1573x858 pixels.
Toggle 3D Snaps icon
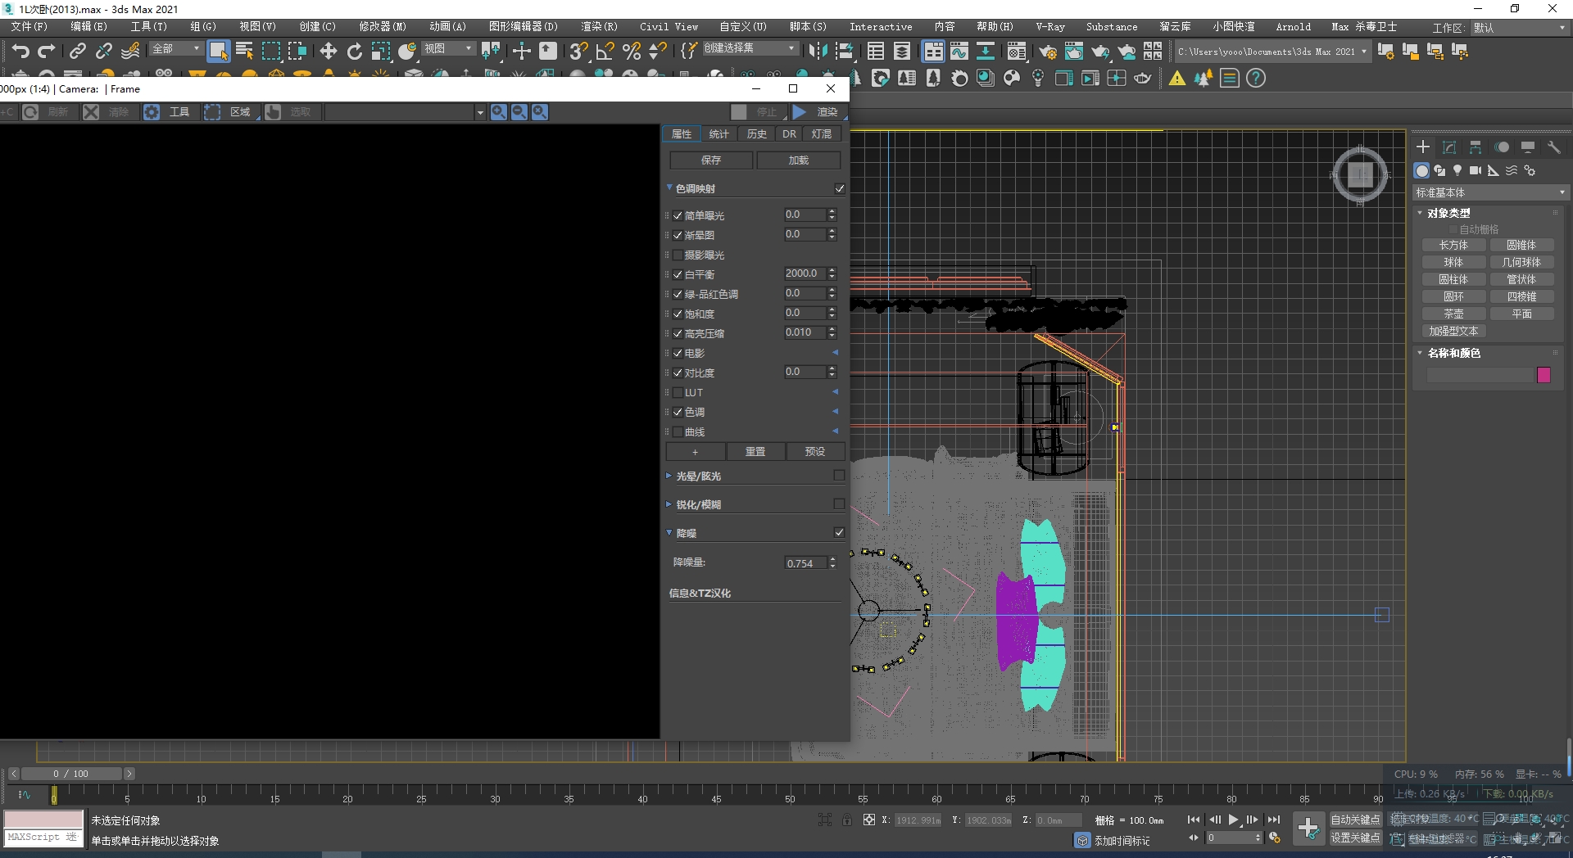tap(578, 52)
